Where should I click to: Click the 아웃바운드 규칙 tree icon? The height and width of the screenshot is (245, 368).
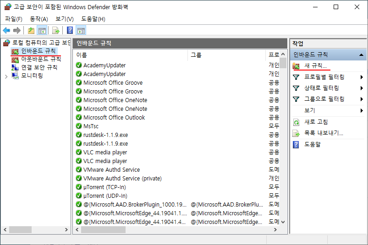pos(15,60)
